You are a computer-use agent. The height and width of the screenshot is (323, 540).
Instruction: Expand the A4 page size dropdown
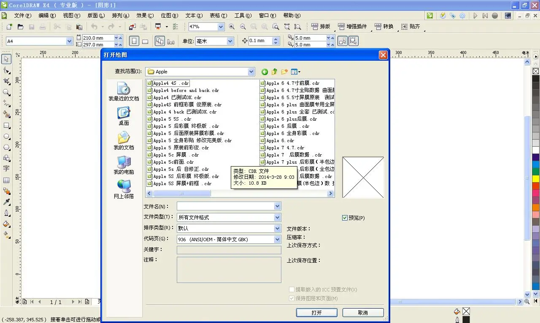tap(70, 41)
